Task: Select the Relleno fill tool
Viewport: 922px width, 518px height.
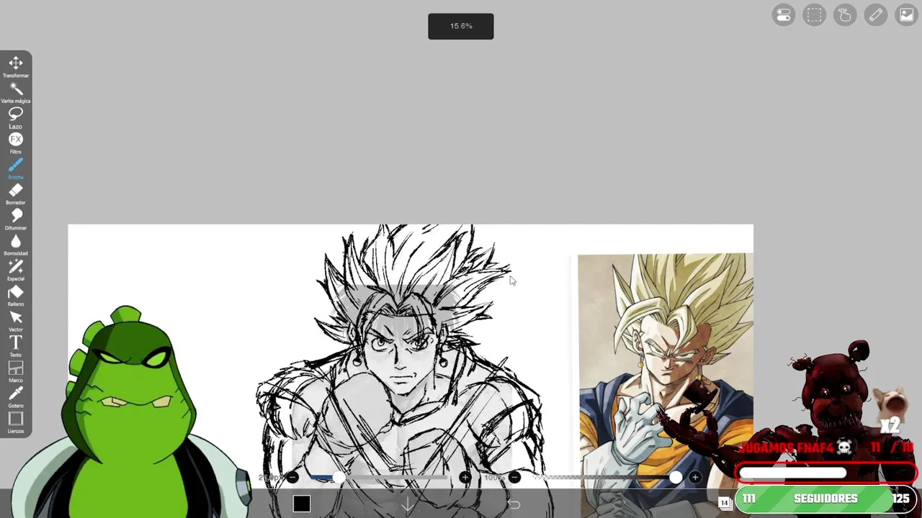Action: [16, 296]
